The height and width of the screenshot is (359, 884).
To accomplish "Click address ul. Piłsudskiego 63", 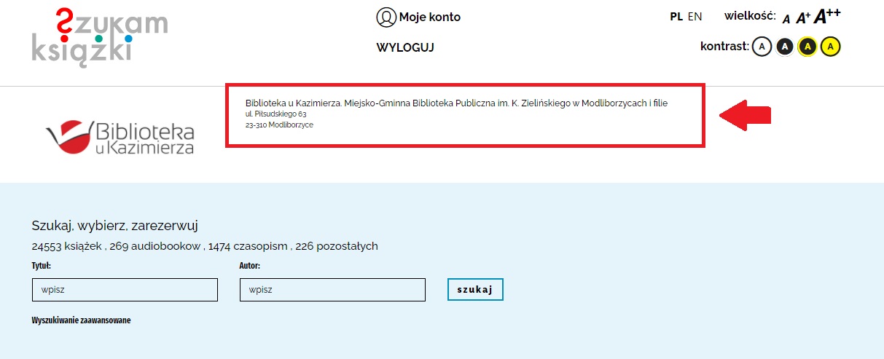I will [275, 114].
